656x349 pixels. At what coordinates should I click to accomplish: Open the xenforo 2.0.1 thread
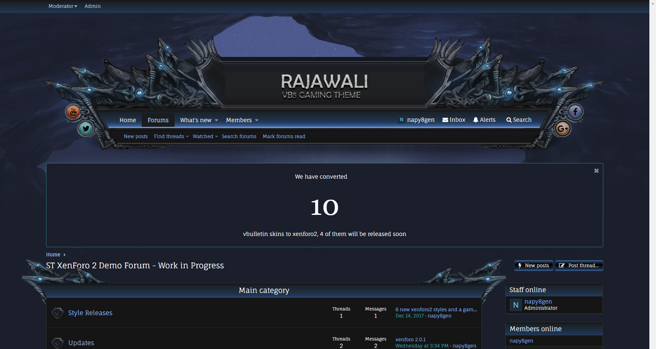tap(410, 340)
